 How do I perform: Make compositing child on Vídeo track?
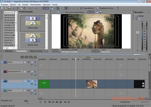35,94
